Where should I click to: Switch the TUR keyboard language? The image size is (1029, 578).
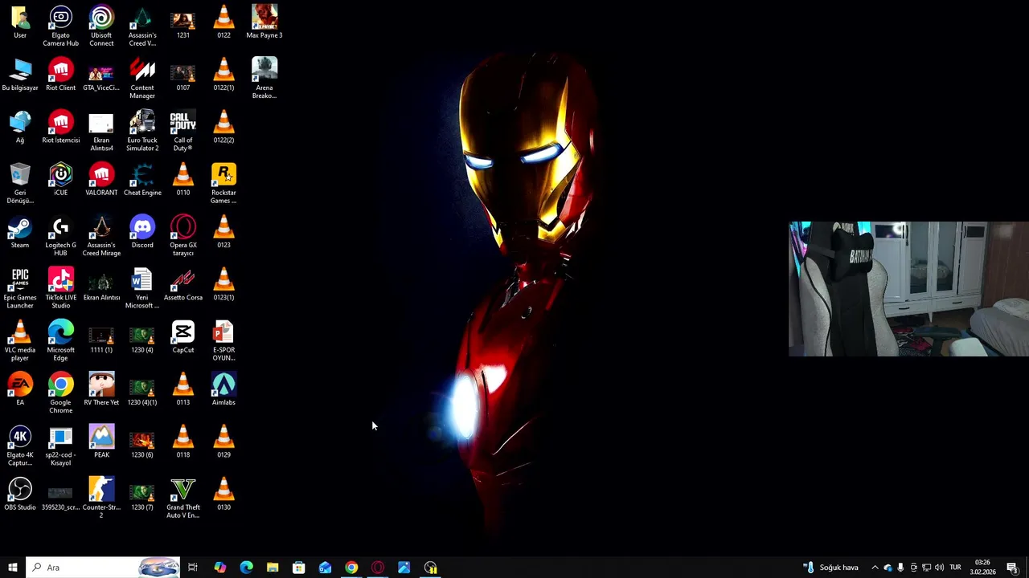coord(955,568)
